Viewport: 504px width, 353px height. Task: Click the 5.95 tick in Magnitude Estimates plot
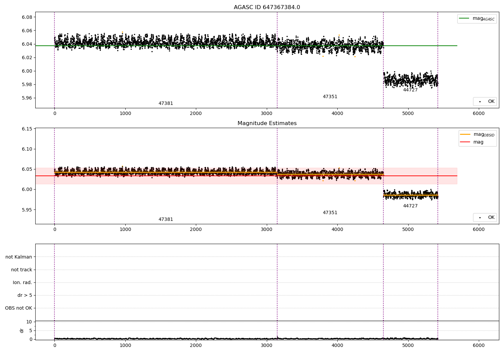[x=27, y=209]
